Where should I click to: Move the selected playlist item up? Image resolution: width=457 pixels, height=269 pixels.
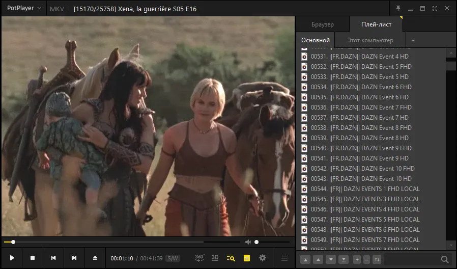pyautogui.click(x=318, y=259)
